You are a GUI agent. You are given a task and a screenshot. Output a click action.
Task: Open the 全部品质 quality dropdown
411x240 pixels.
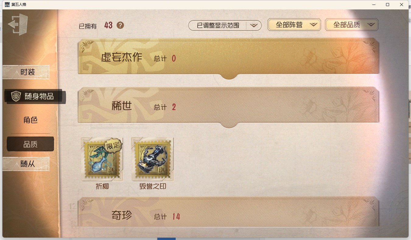(352, 25)
